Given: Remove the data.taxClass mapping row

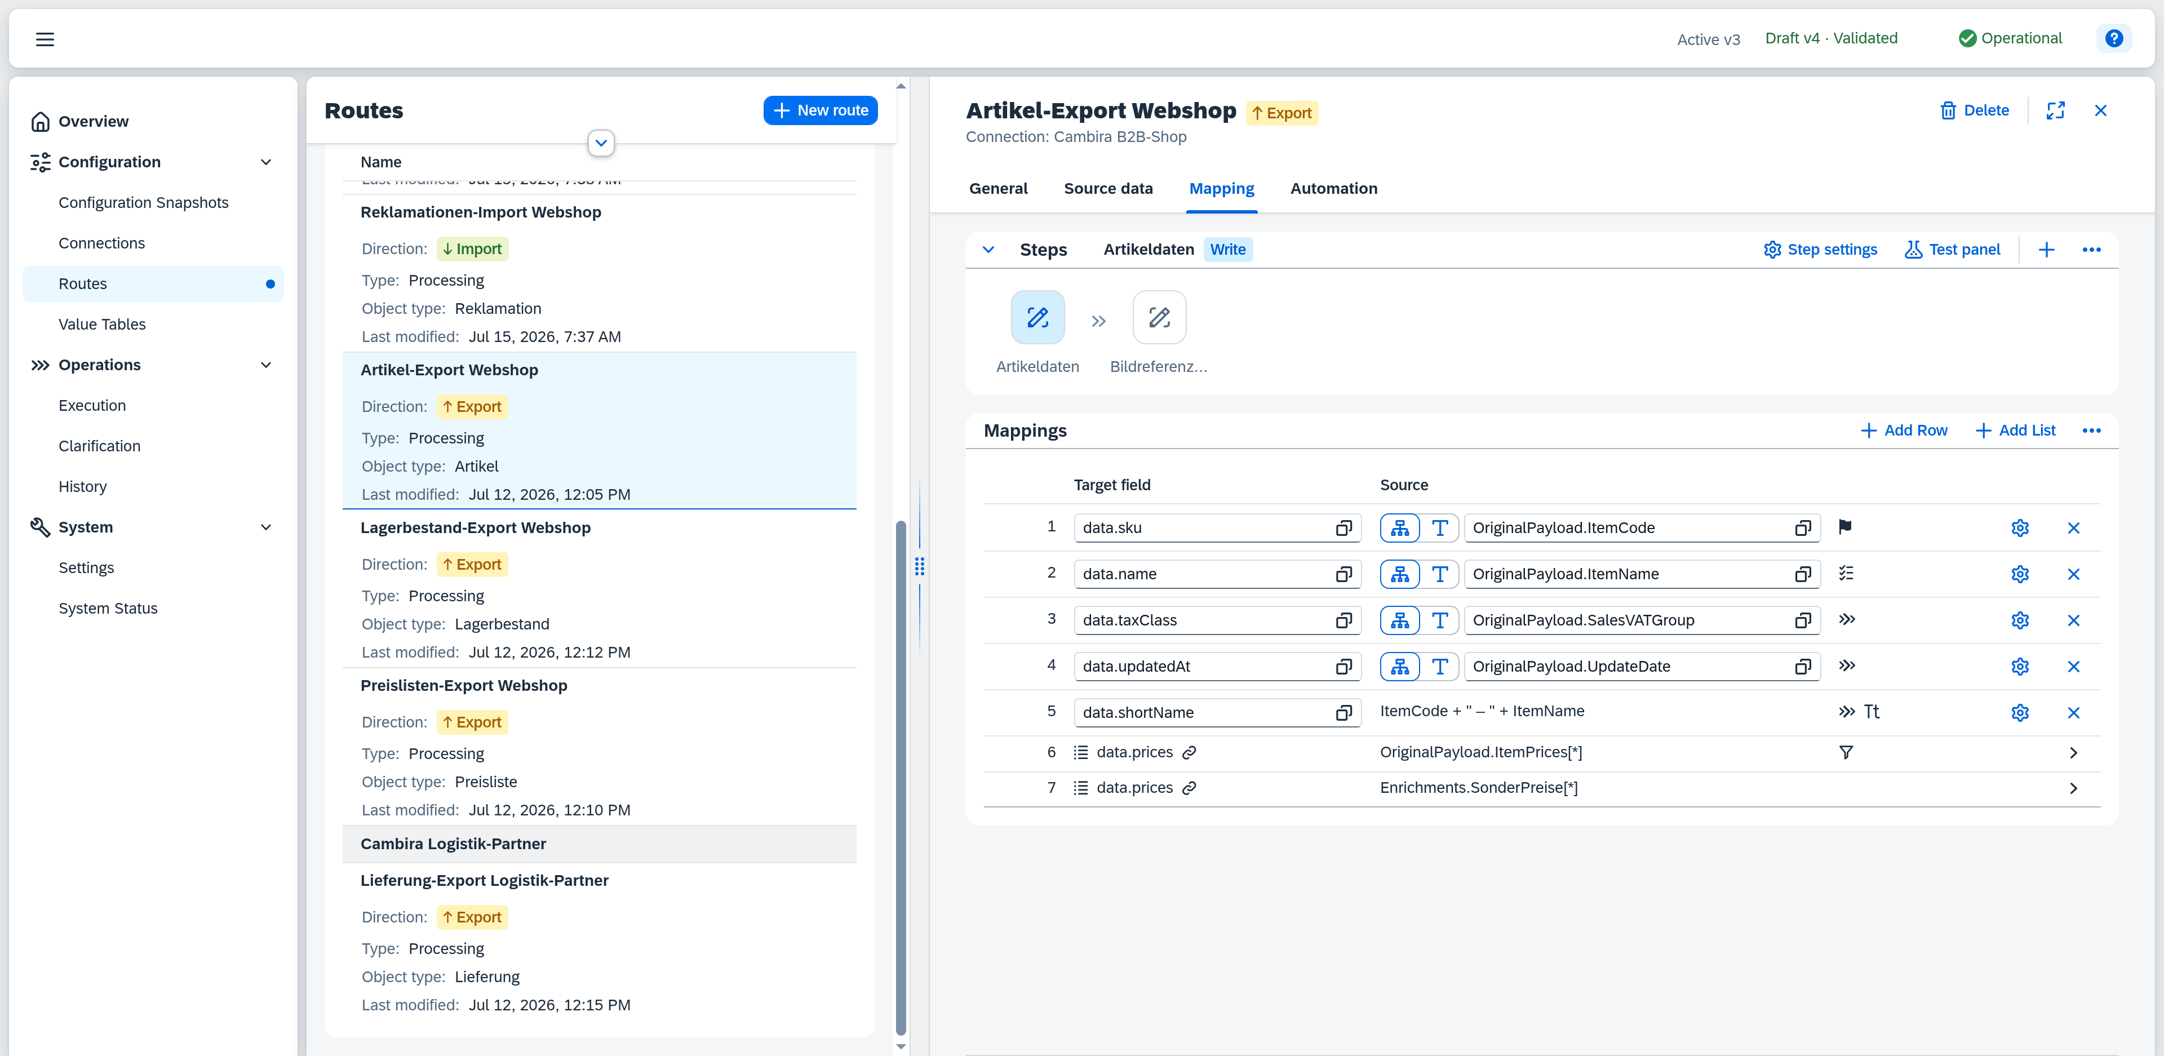Looking at the screenshot, I should 2073,620.
